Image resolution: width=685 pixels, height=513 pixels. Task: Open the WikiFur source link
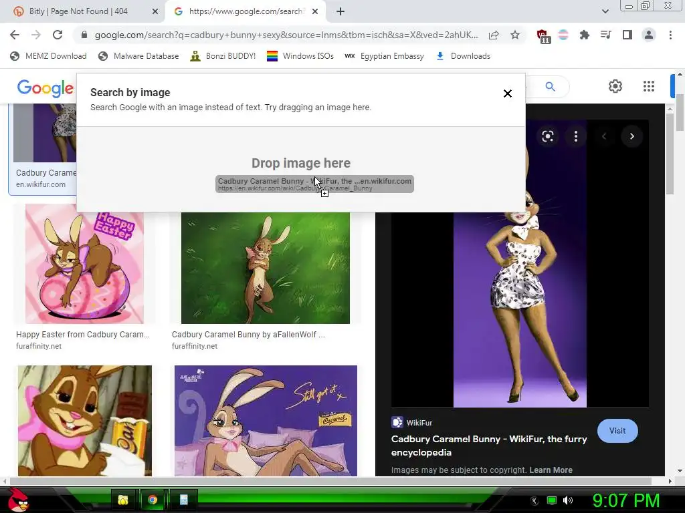pos(412,423)
